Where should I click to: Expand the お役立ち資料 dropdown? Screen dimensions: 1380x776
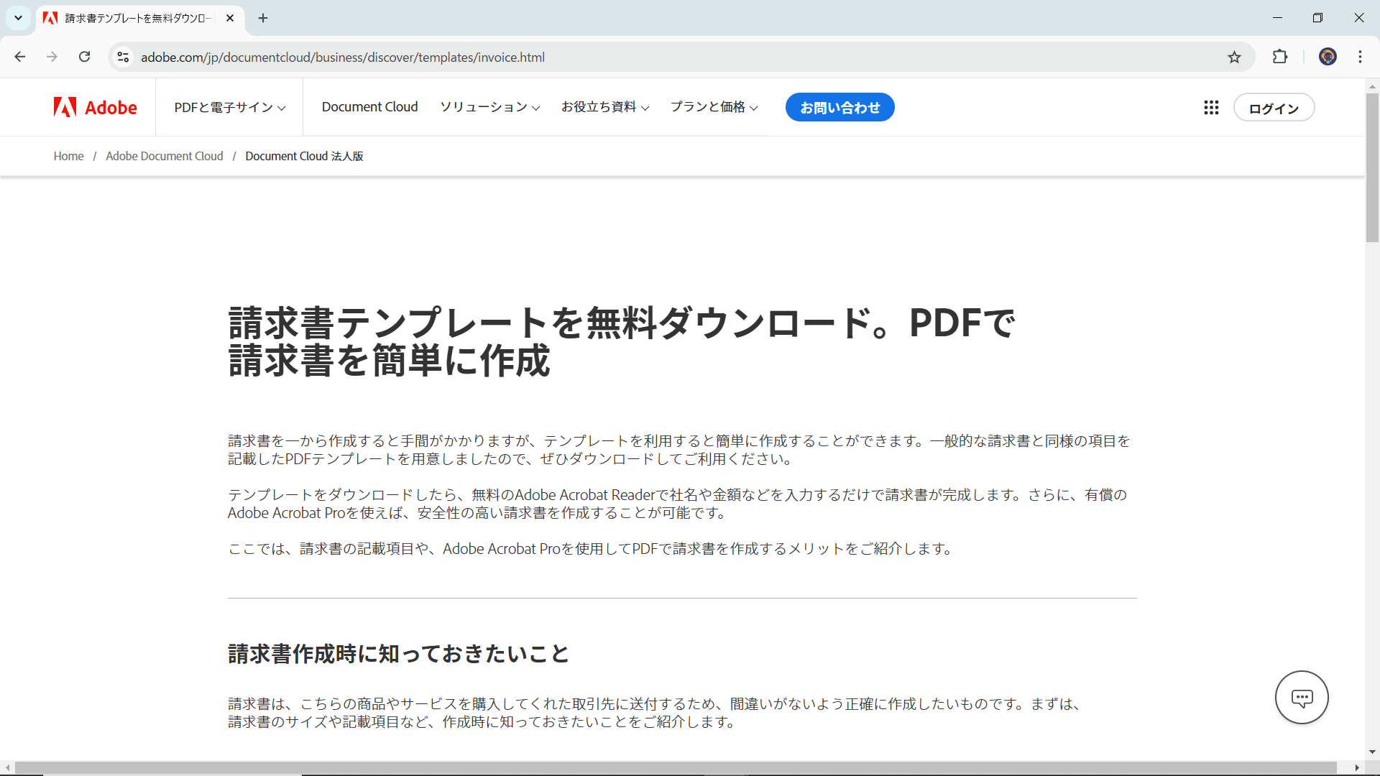(605, 107)
